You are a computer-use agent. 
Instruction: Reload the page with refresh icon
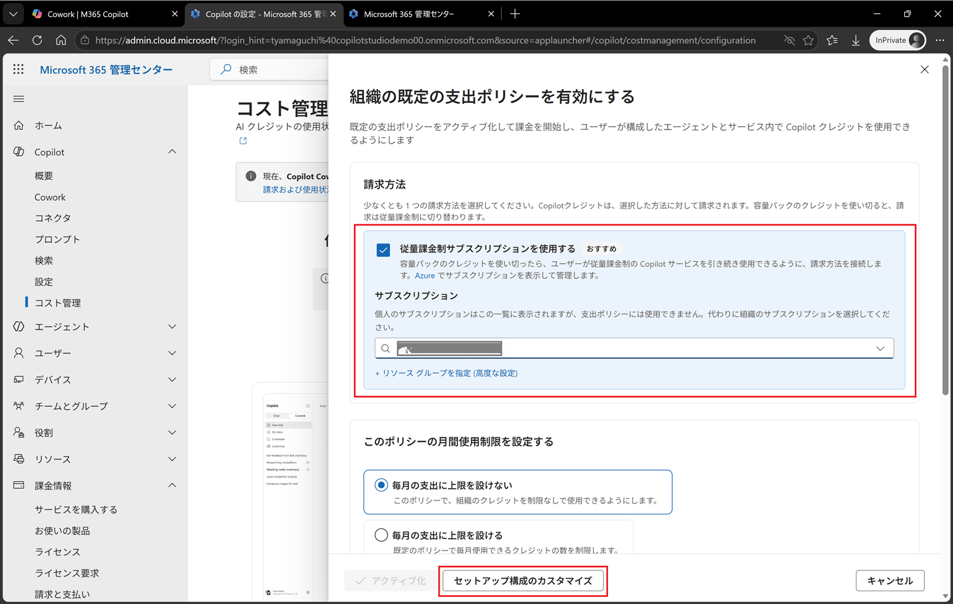coord(37,40)
